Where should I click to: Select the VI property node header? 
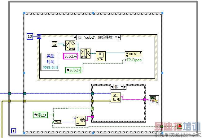(x=134, y=54)
